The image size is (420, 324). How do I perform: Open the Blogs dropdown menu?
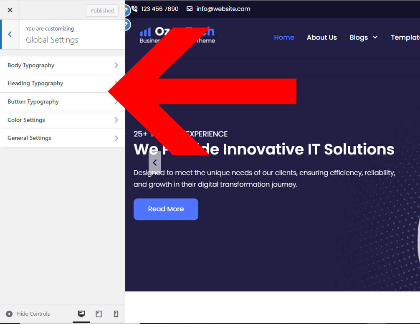[x=363, y=38]
